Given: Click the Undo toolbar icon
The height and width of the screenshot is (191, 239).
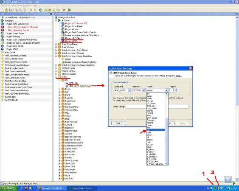Looking at the screenshot, I should [31, 10].
